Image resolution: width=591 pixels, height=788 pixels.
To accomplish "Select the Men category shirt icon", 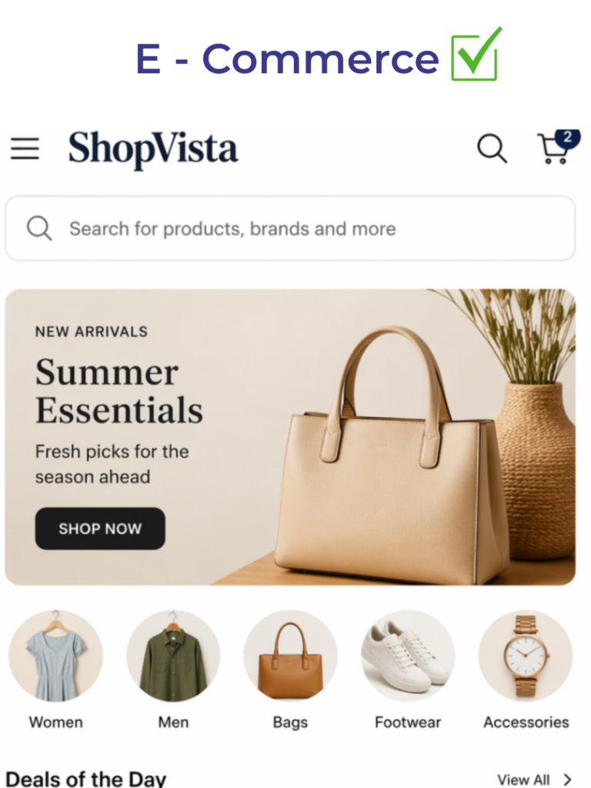I will tap(173, 656).
